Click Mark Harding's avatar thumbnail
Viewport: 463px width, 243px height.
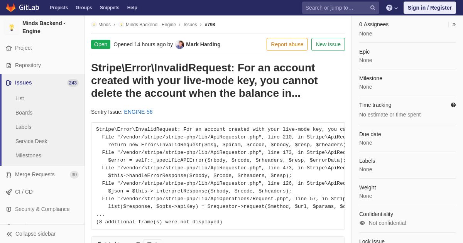click(x=180, y=45)
